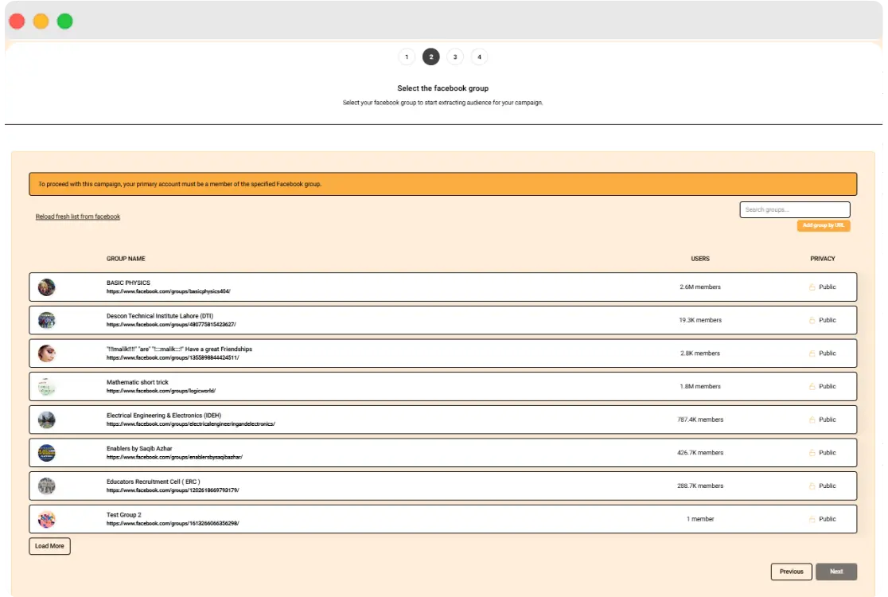The height and width of the screenshot is (597, 888).
Task: Click the GROUP NAME column header
Action: [126, 259]
